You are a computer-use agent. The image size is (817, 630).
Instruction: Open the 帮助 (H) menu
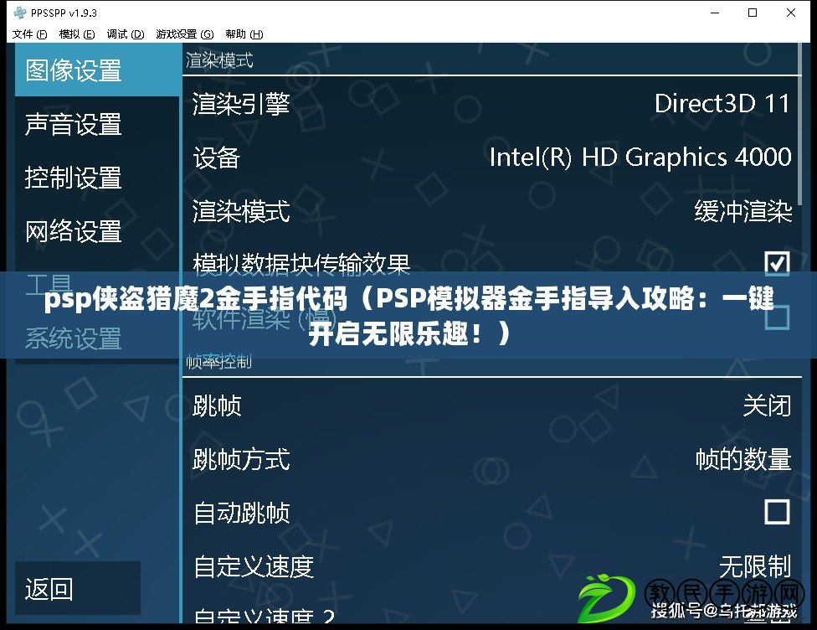(x=244, y=34)
